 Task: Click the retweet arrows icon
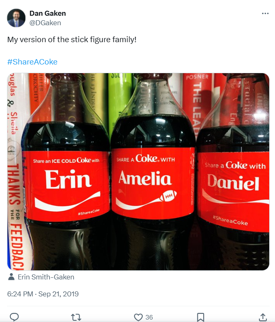pyautogui.click(x=76, y=317)
